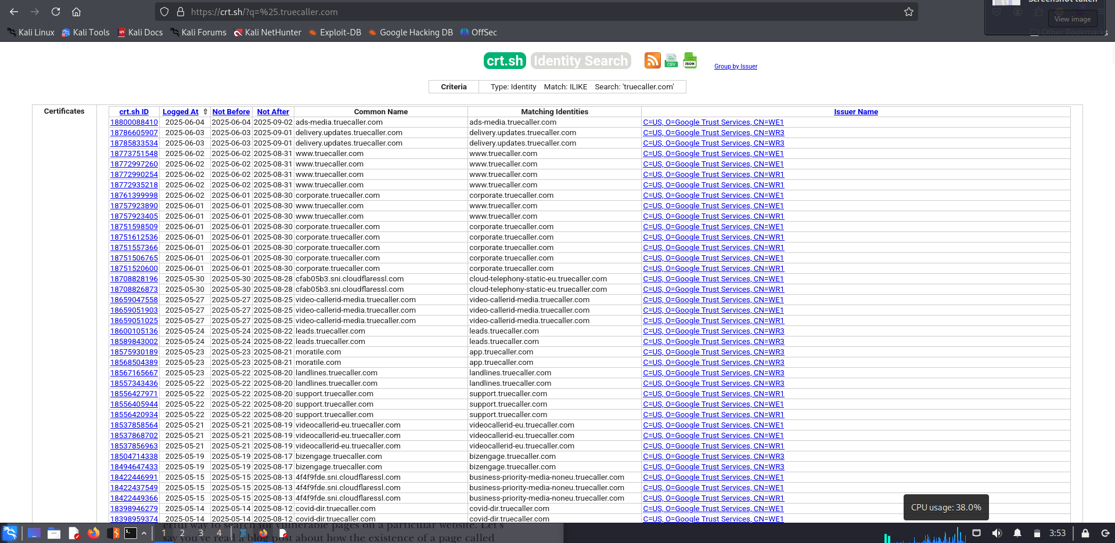Select the moratile.com cell in row 18575930189
The height and width of the screenshot is (543, 1115).
pos(381,352)
